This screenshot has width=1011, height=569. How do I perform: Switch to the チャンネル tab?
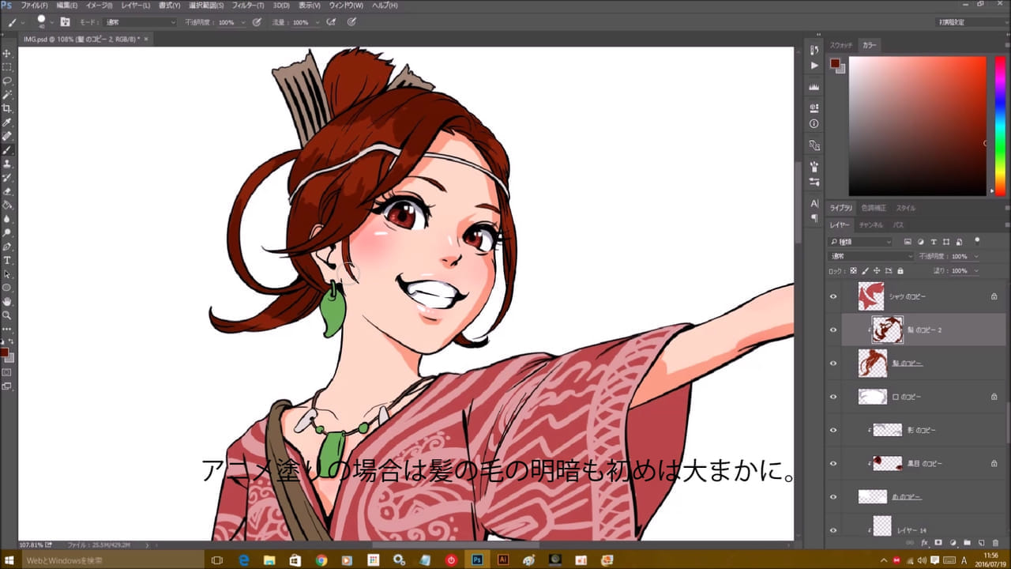coord(870,225)
